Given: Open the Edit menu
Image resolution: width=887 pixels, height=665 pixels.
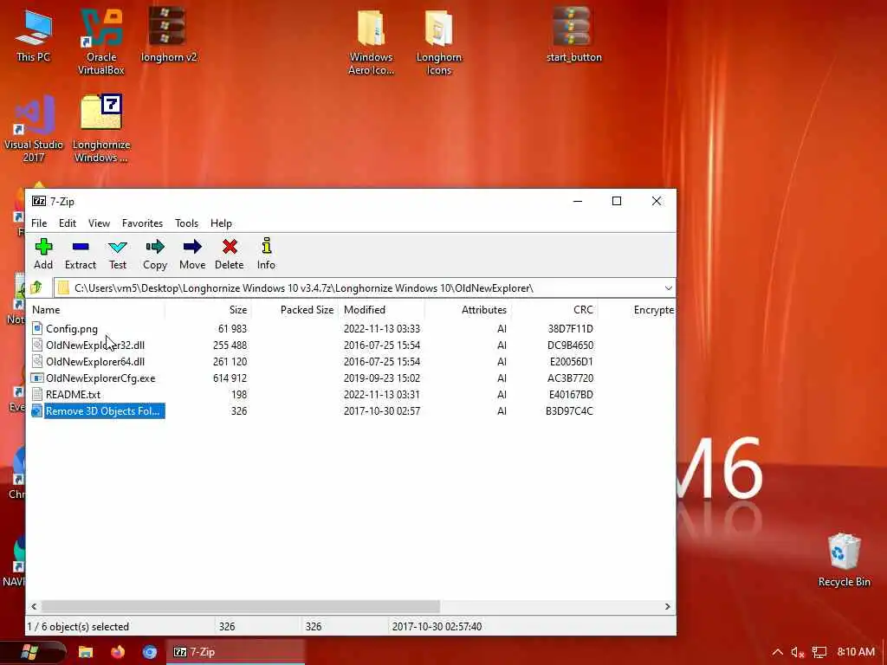Looking at the screenshot, I should 68,223.
